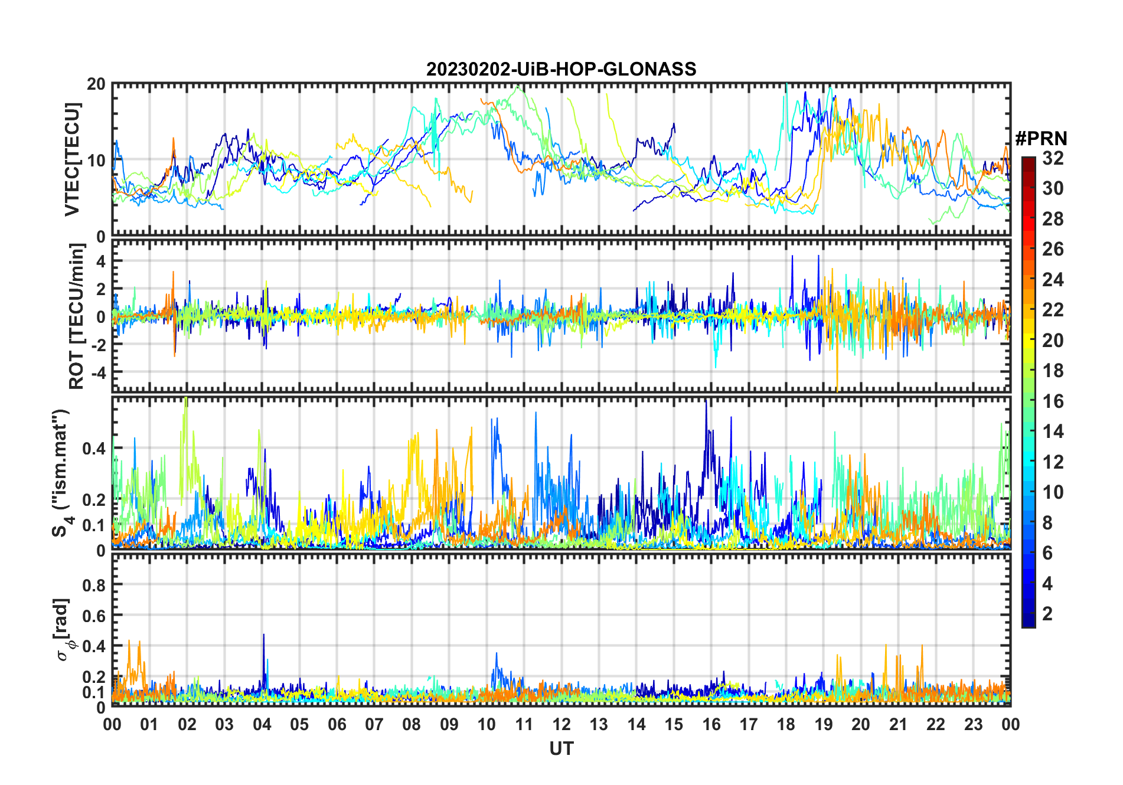Click colorbar tick label 18

1053,370
